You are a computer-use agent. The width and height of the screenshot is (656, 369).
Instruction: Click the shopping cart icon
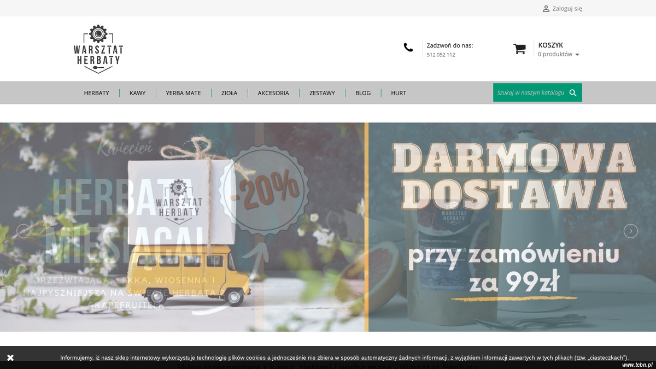[519, 49]
